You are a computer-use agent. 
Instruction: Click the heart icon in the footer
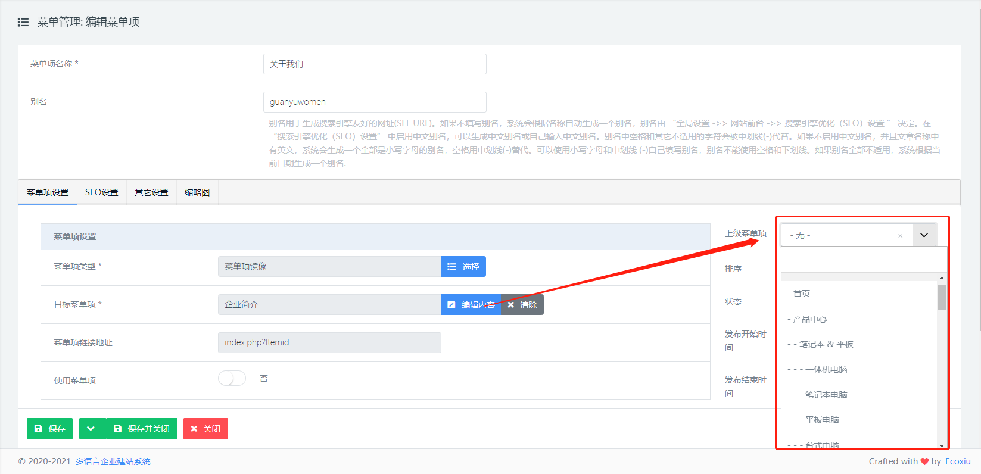click(924, 461)
